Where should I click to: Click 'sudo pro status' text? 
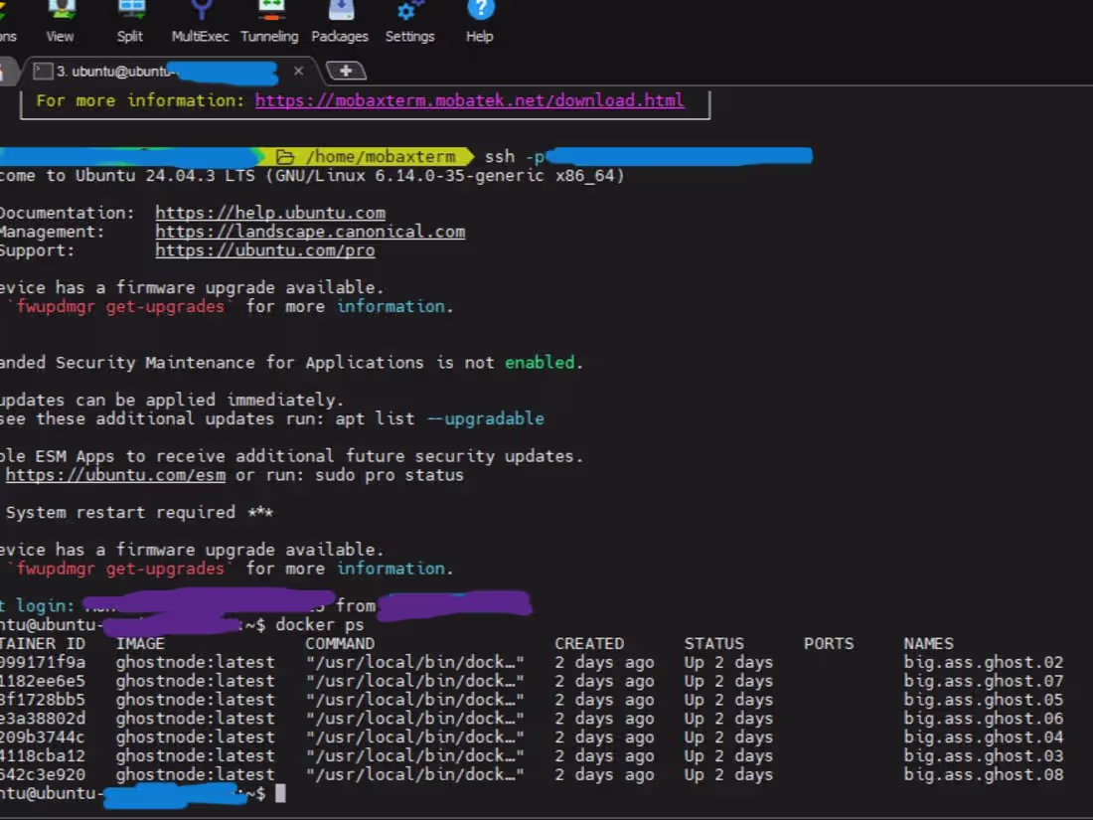[x=389, y=475]
